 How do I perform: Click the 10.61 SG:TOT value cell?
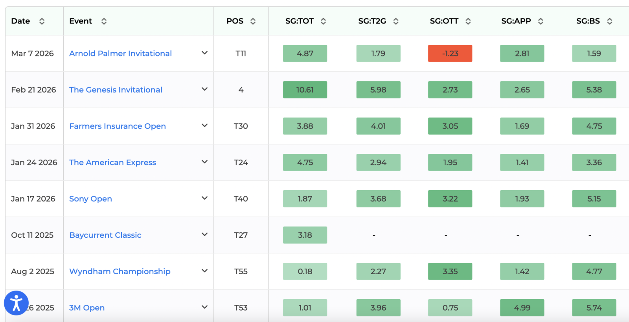(x=305, y=90)
